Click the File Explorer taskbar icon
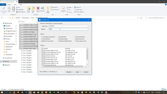 (30, 92)
